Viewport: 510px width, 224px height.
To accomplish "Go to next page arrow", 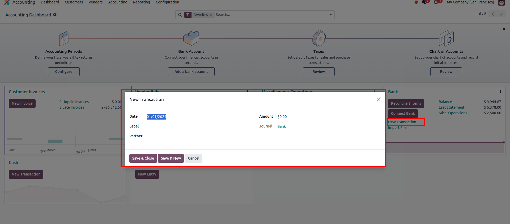I will (501, 14).
